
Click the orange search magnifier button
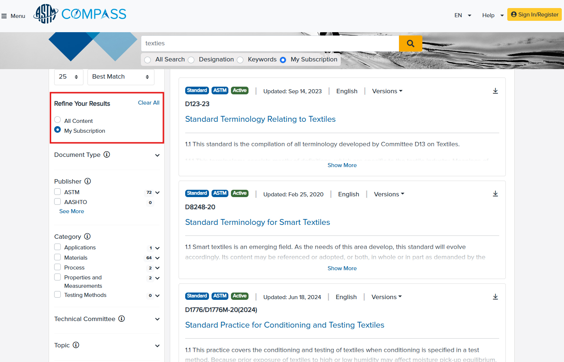pyautogui.click(x=410, y=44)
